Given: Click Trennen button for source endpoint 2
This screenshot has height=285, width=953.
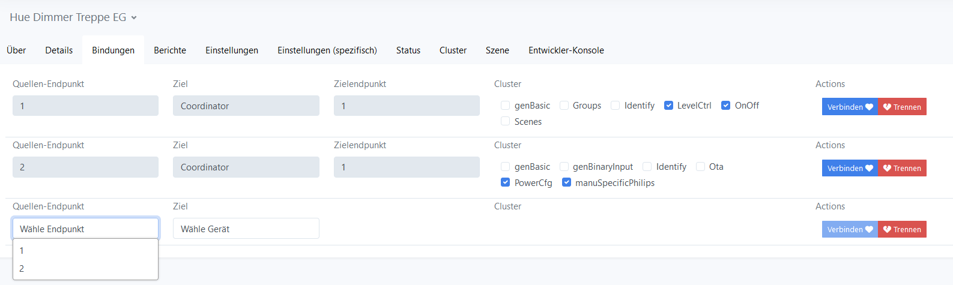Looking at the screenshot, I should [901, 168].
